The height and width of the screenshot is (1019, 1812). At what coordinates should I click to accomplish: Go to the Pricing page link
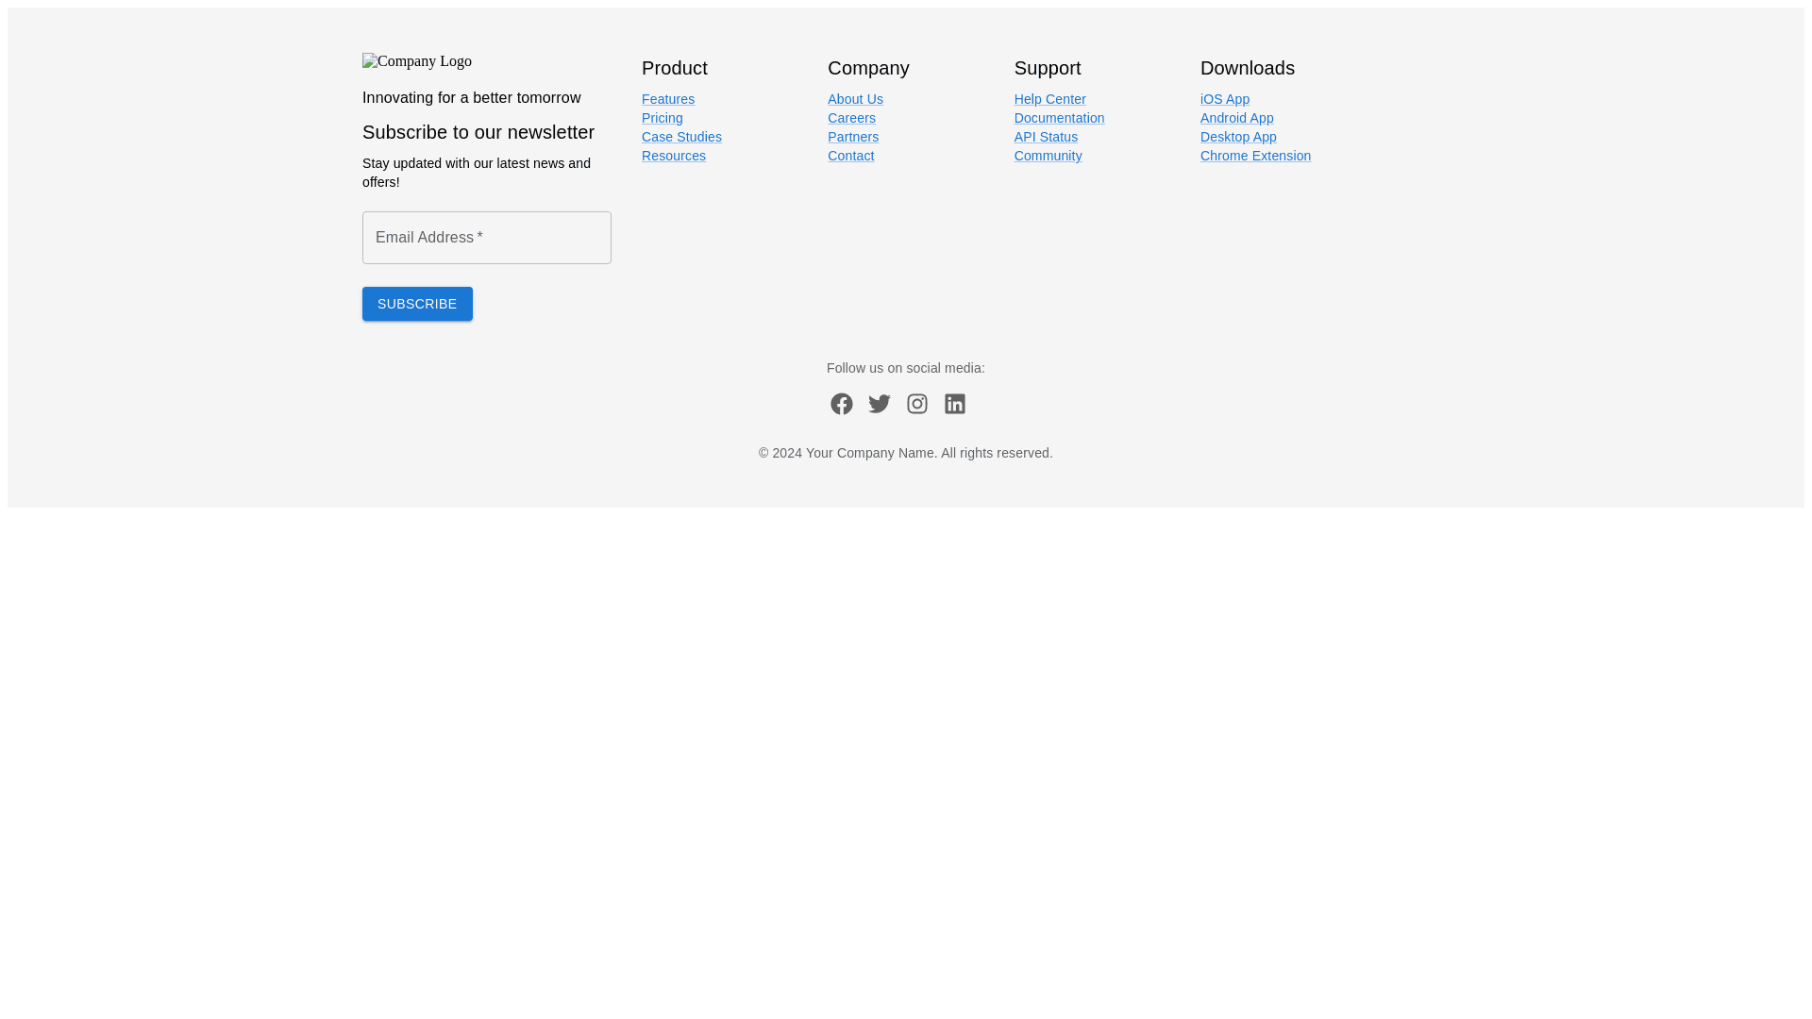[662, 118]
